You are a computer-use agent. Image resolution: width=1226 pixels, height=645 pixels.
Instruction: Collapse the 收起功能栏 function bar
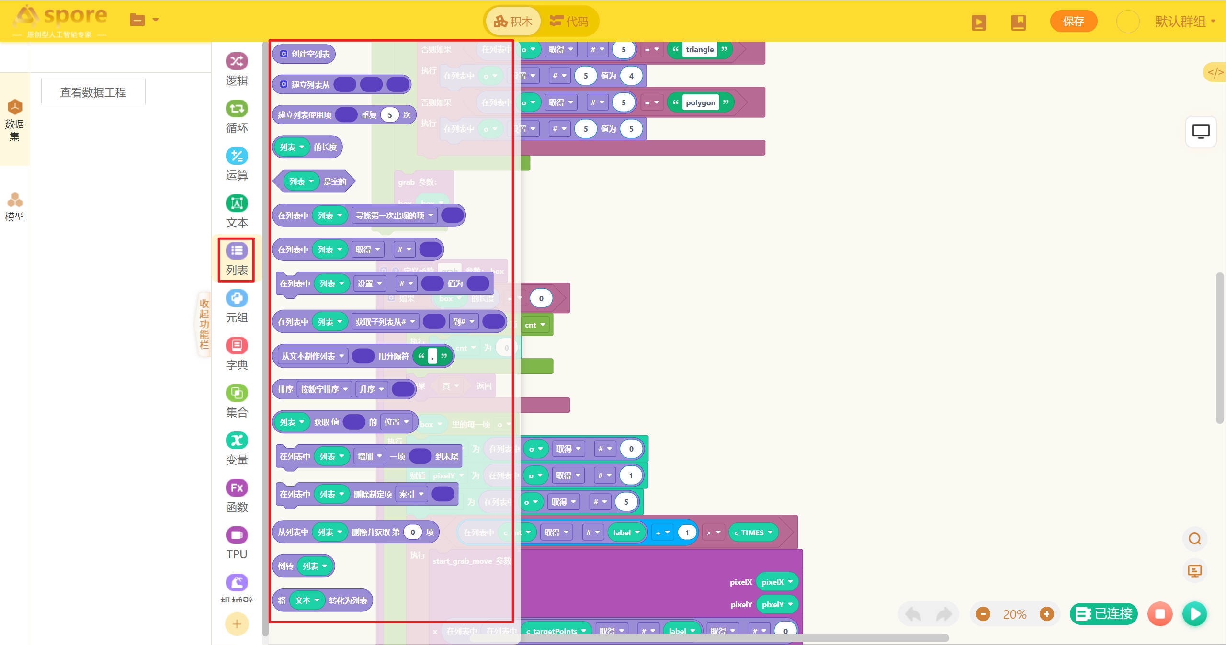tap(204, 324)
